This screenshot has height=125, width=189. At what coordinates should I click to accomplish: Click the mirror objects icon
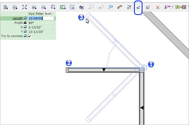pyautogui.click(x=148, y=7)
